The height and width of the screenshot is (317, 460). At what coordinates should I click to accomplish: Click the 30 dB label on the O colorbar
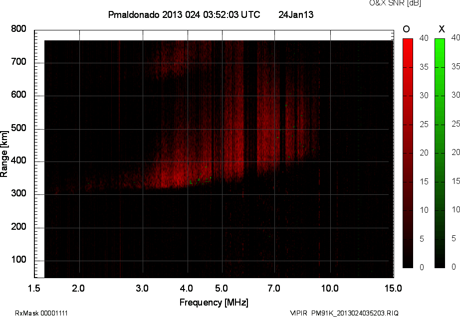tap(424, 96)
